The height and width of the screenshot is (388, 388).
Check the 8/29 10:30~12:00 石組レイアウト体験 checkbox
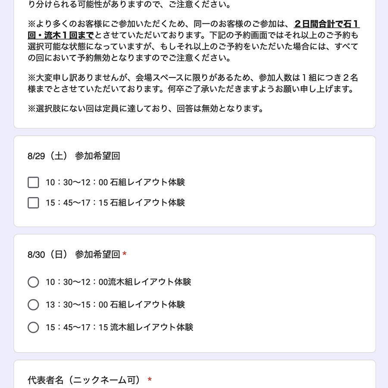click(x=33, y=182)
